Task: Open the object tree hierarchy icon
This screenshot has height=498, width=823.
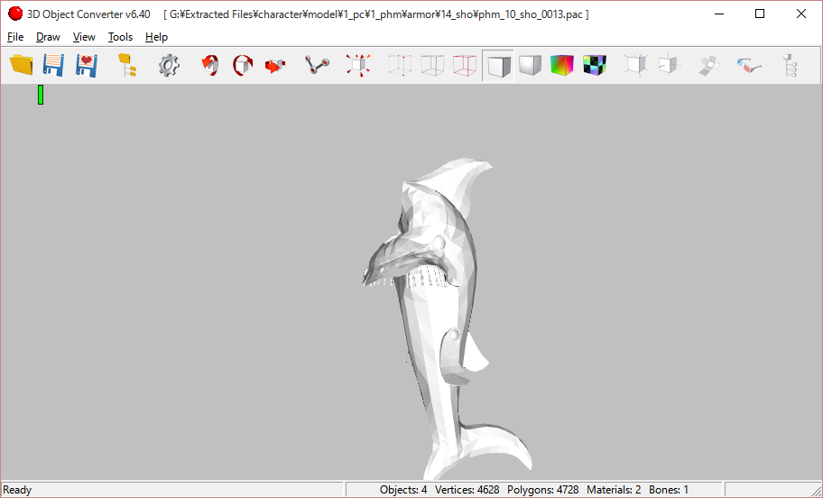Action: click(127, 65)
